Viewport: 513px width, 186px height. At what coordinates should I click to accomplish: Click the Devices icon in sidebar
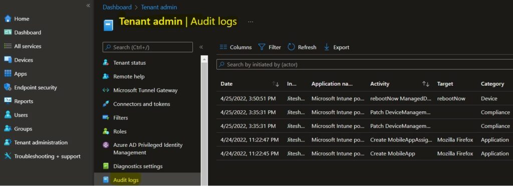coord(8,60)
